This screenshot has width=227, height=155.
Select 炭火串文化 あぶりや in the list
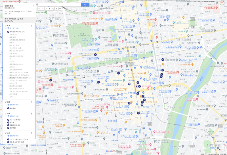coord(16,56)
